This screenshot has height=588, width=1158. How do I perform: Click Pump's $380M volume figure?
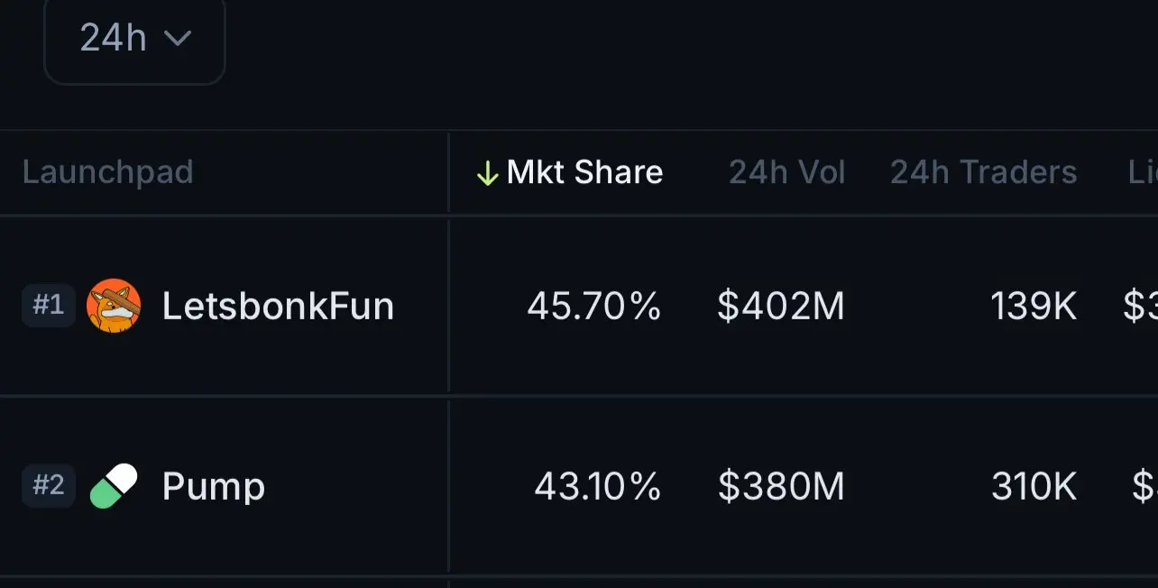click(x=780, y=485)
